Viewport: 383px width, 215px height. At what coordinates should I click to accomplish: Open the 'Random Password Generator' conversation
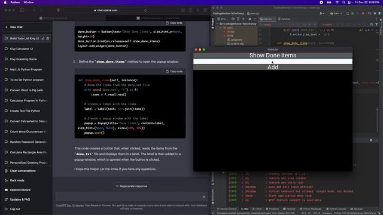pyautogui.click(x=26, y=142)
